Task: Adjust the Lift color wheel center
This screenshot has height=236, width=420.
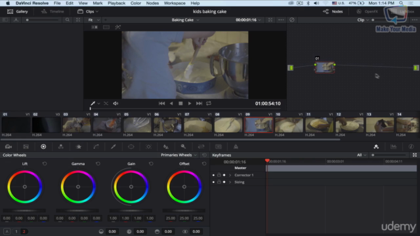Action: point(25,187)
